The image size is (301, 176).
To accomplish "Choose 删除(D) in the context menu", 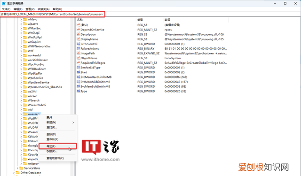I will [x=51, y=134].
